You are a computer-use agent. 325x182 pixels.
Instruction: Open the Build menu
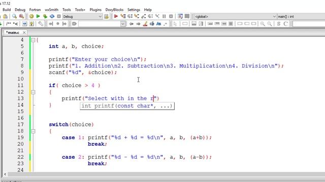click(7, 10)
